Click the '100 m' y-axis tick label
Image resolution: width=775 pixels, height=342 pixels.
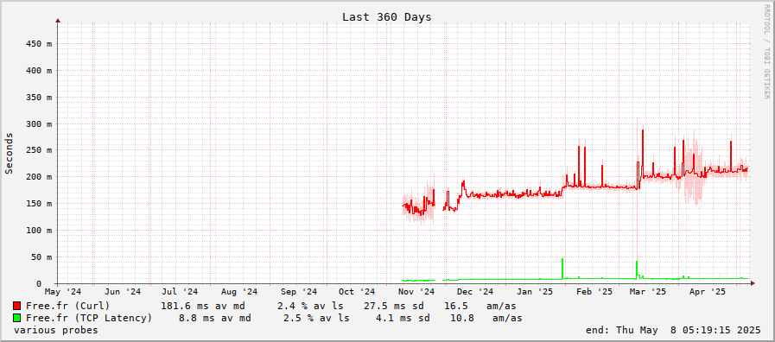[x=38, y=231]
